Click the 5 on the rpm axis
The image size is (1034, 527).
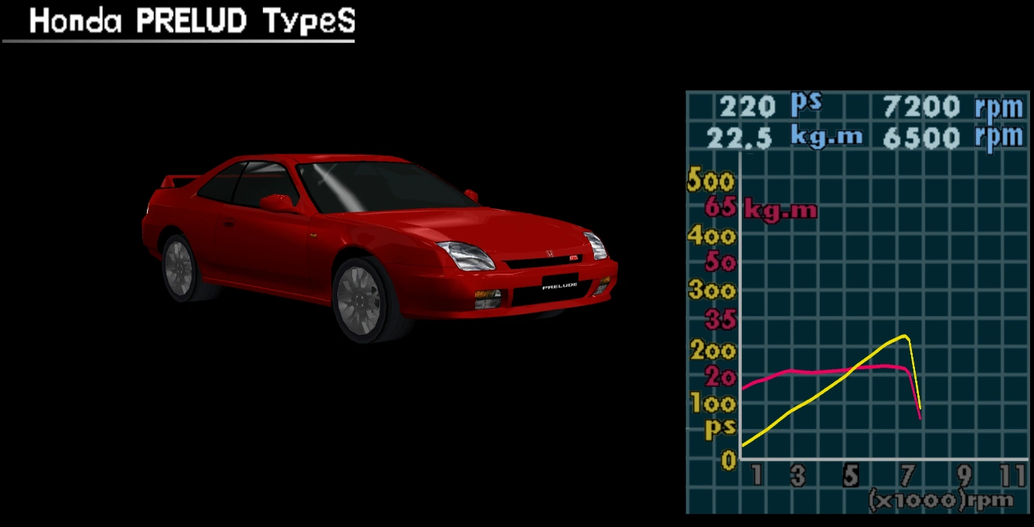[x=851, y=475]
